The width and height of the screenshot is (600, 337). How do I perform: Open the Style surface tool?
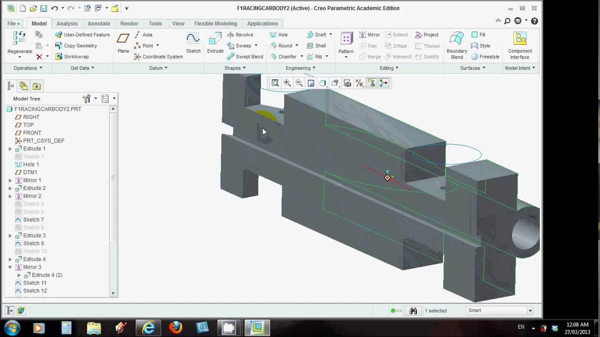[x=480, y=46]
